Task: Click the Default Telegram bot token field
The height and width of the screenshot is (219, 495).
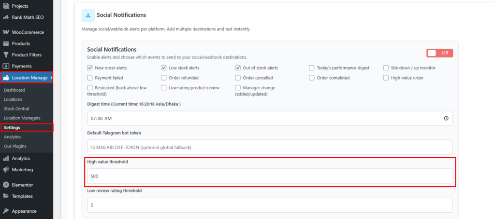Action: [x=270, y=147]
